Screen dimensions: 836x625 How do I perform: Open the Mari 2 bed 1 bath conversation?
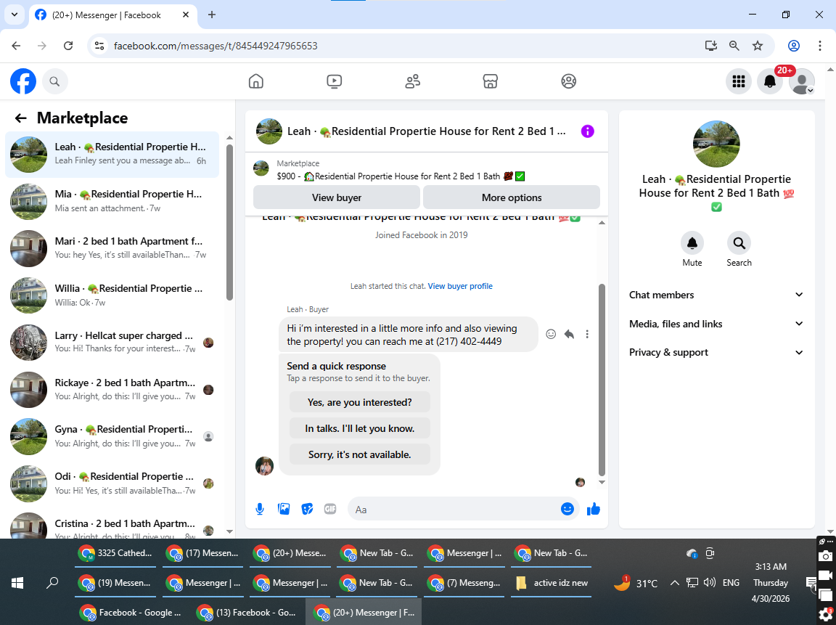112,248
